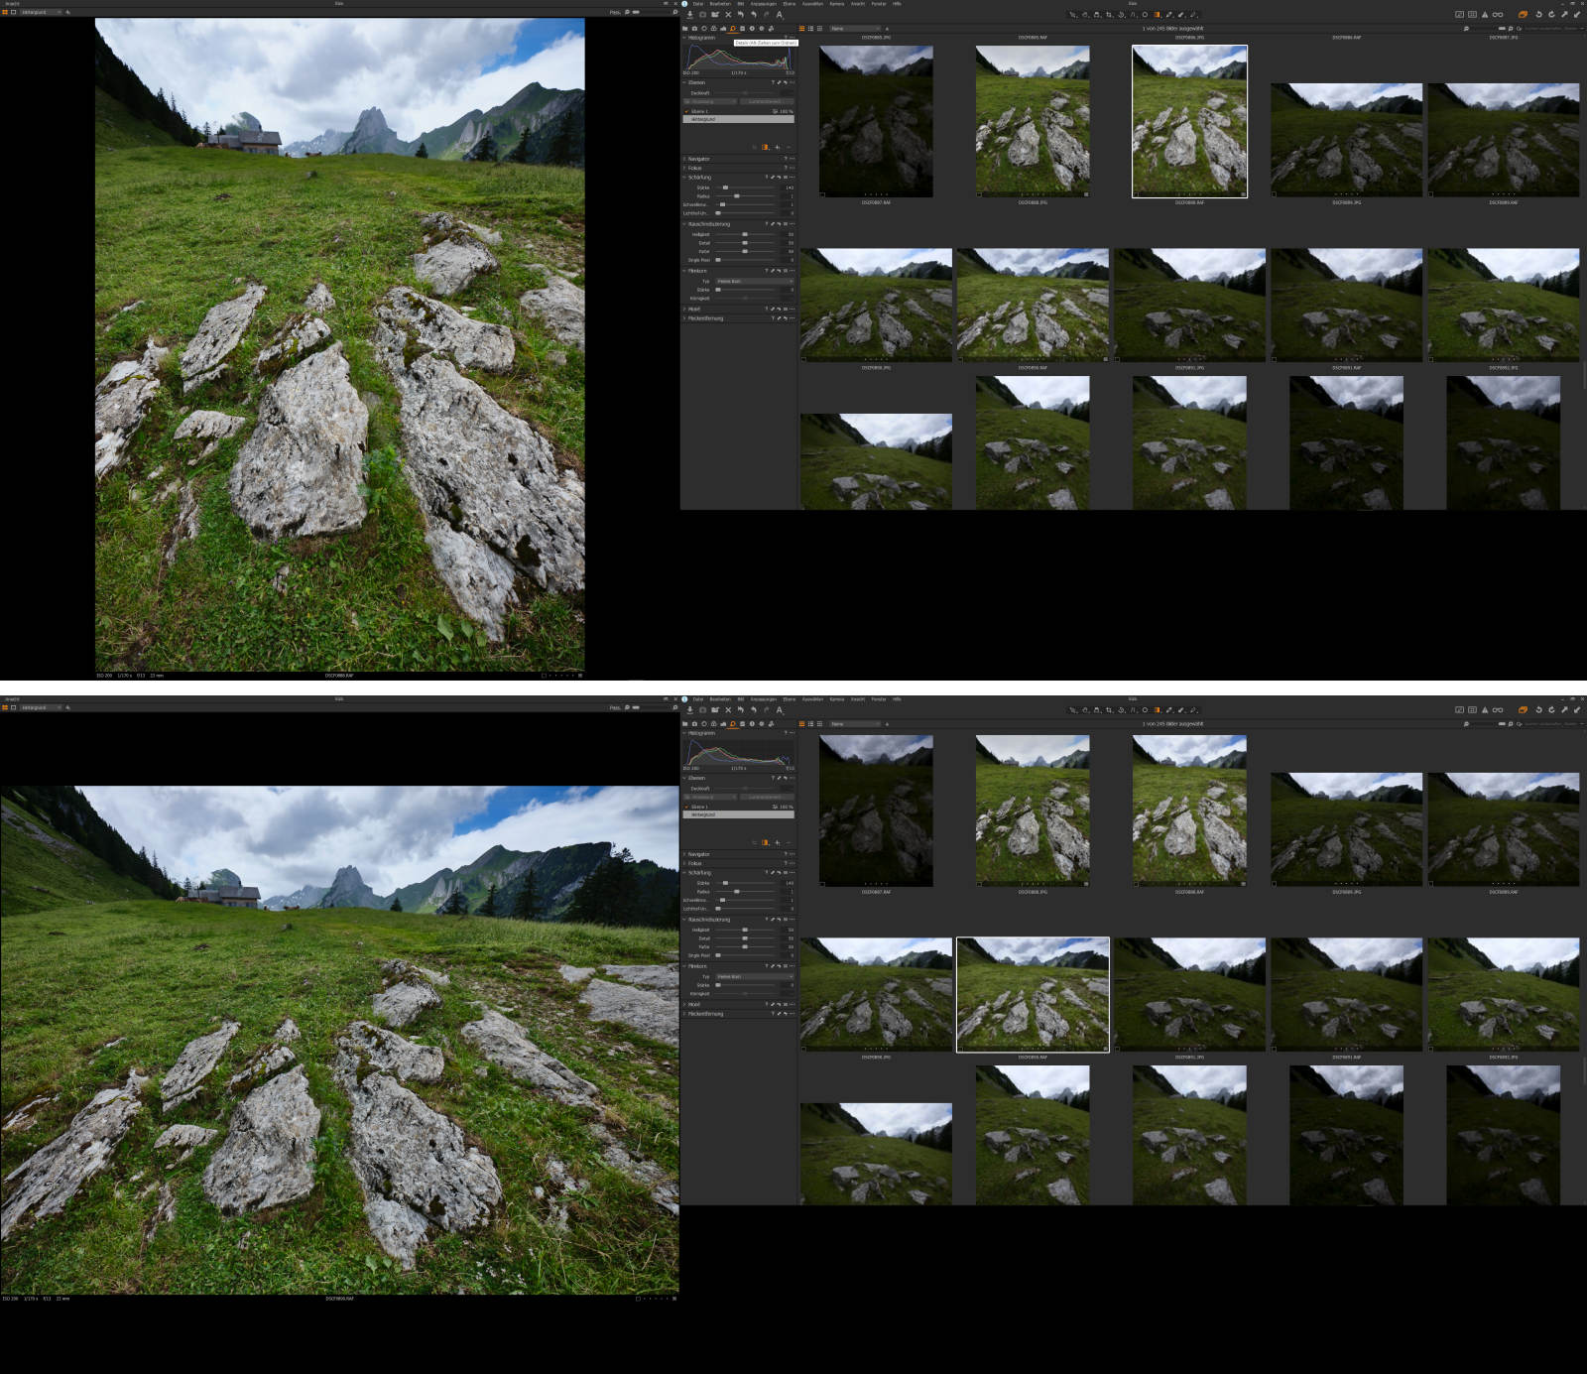Click the orange Edit Selected Variants icon, top window
Screen dimensions: 1587x1374
pos(1523,15)
